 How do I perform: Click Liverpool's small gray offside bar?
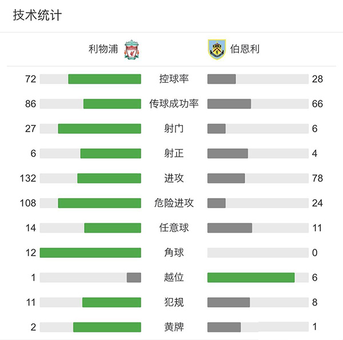[134, 277]
